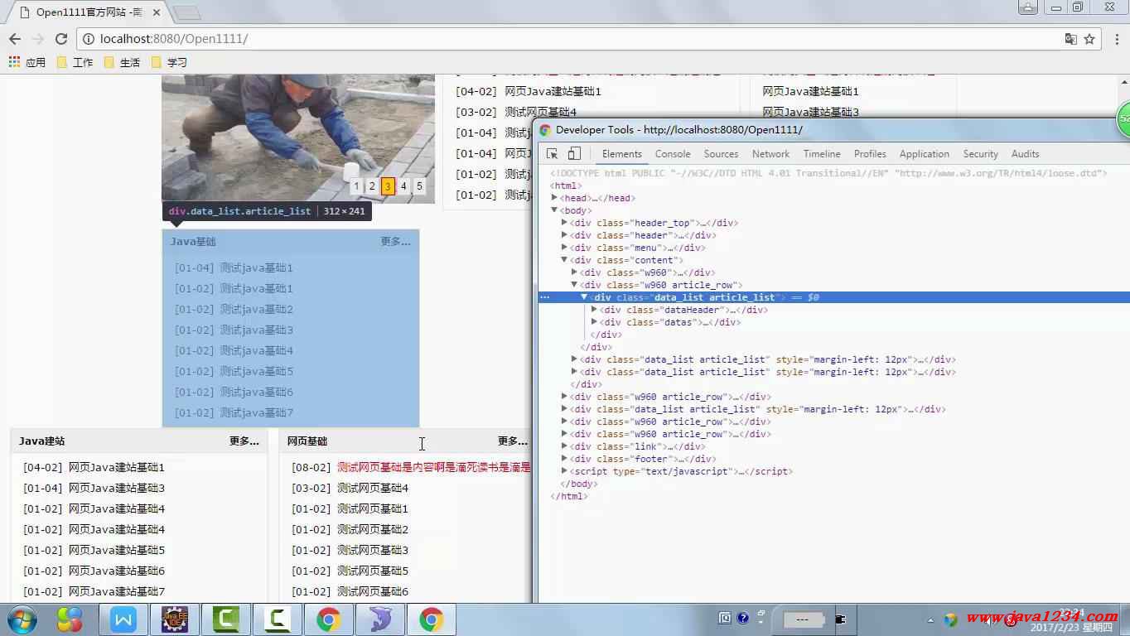1130x636 pixels.
Task: Switch to the Console tab in DevTools
Action: [x=673, y=154]
